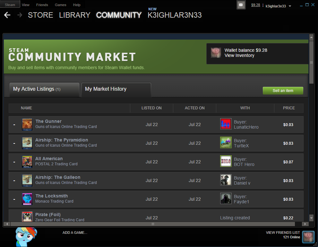Open the COMMUNITY section
The height and width of the screenshot is (247, 318).
click(119, 15)
